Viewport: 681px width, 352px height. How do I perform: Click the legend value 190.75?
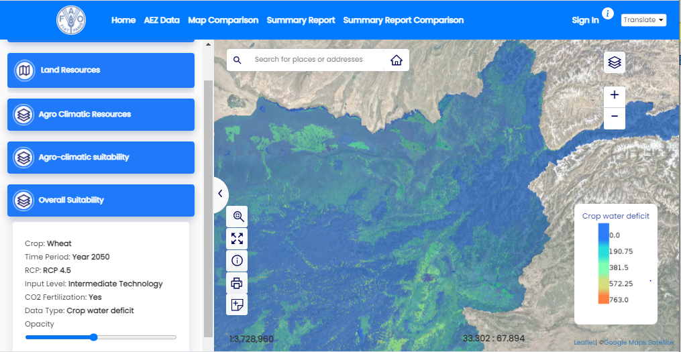pyautogui.click(x=622, y=251)
